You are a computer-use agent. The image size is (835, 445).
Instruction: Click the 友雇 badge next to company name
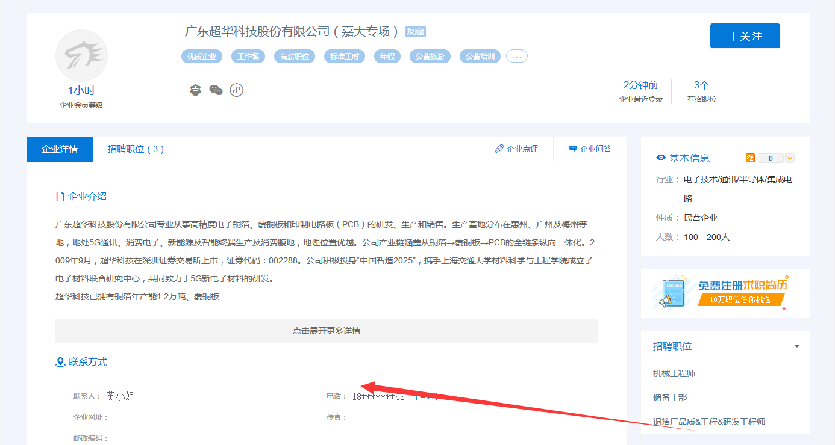(416, 32)
